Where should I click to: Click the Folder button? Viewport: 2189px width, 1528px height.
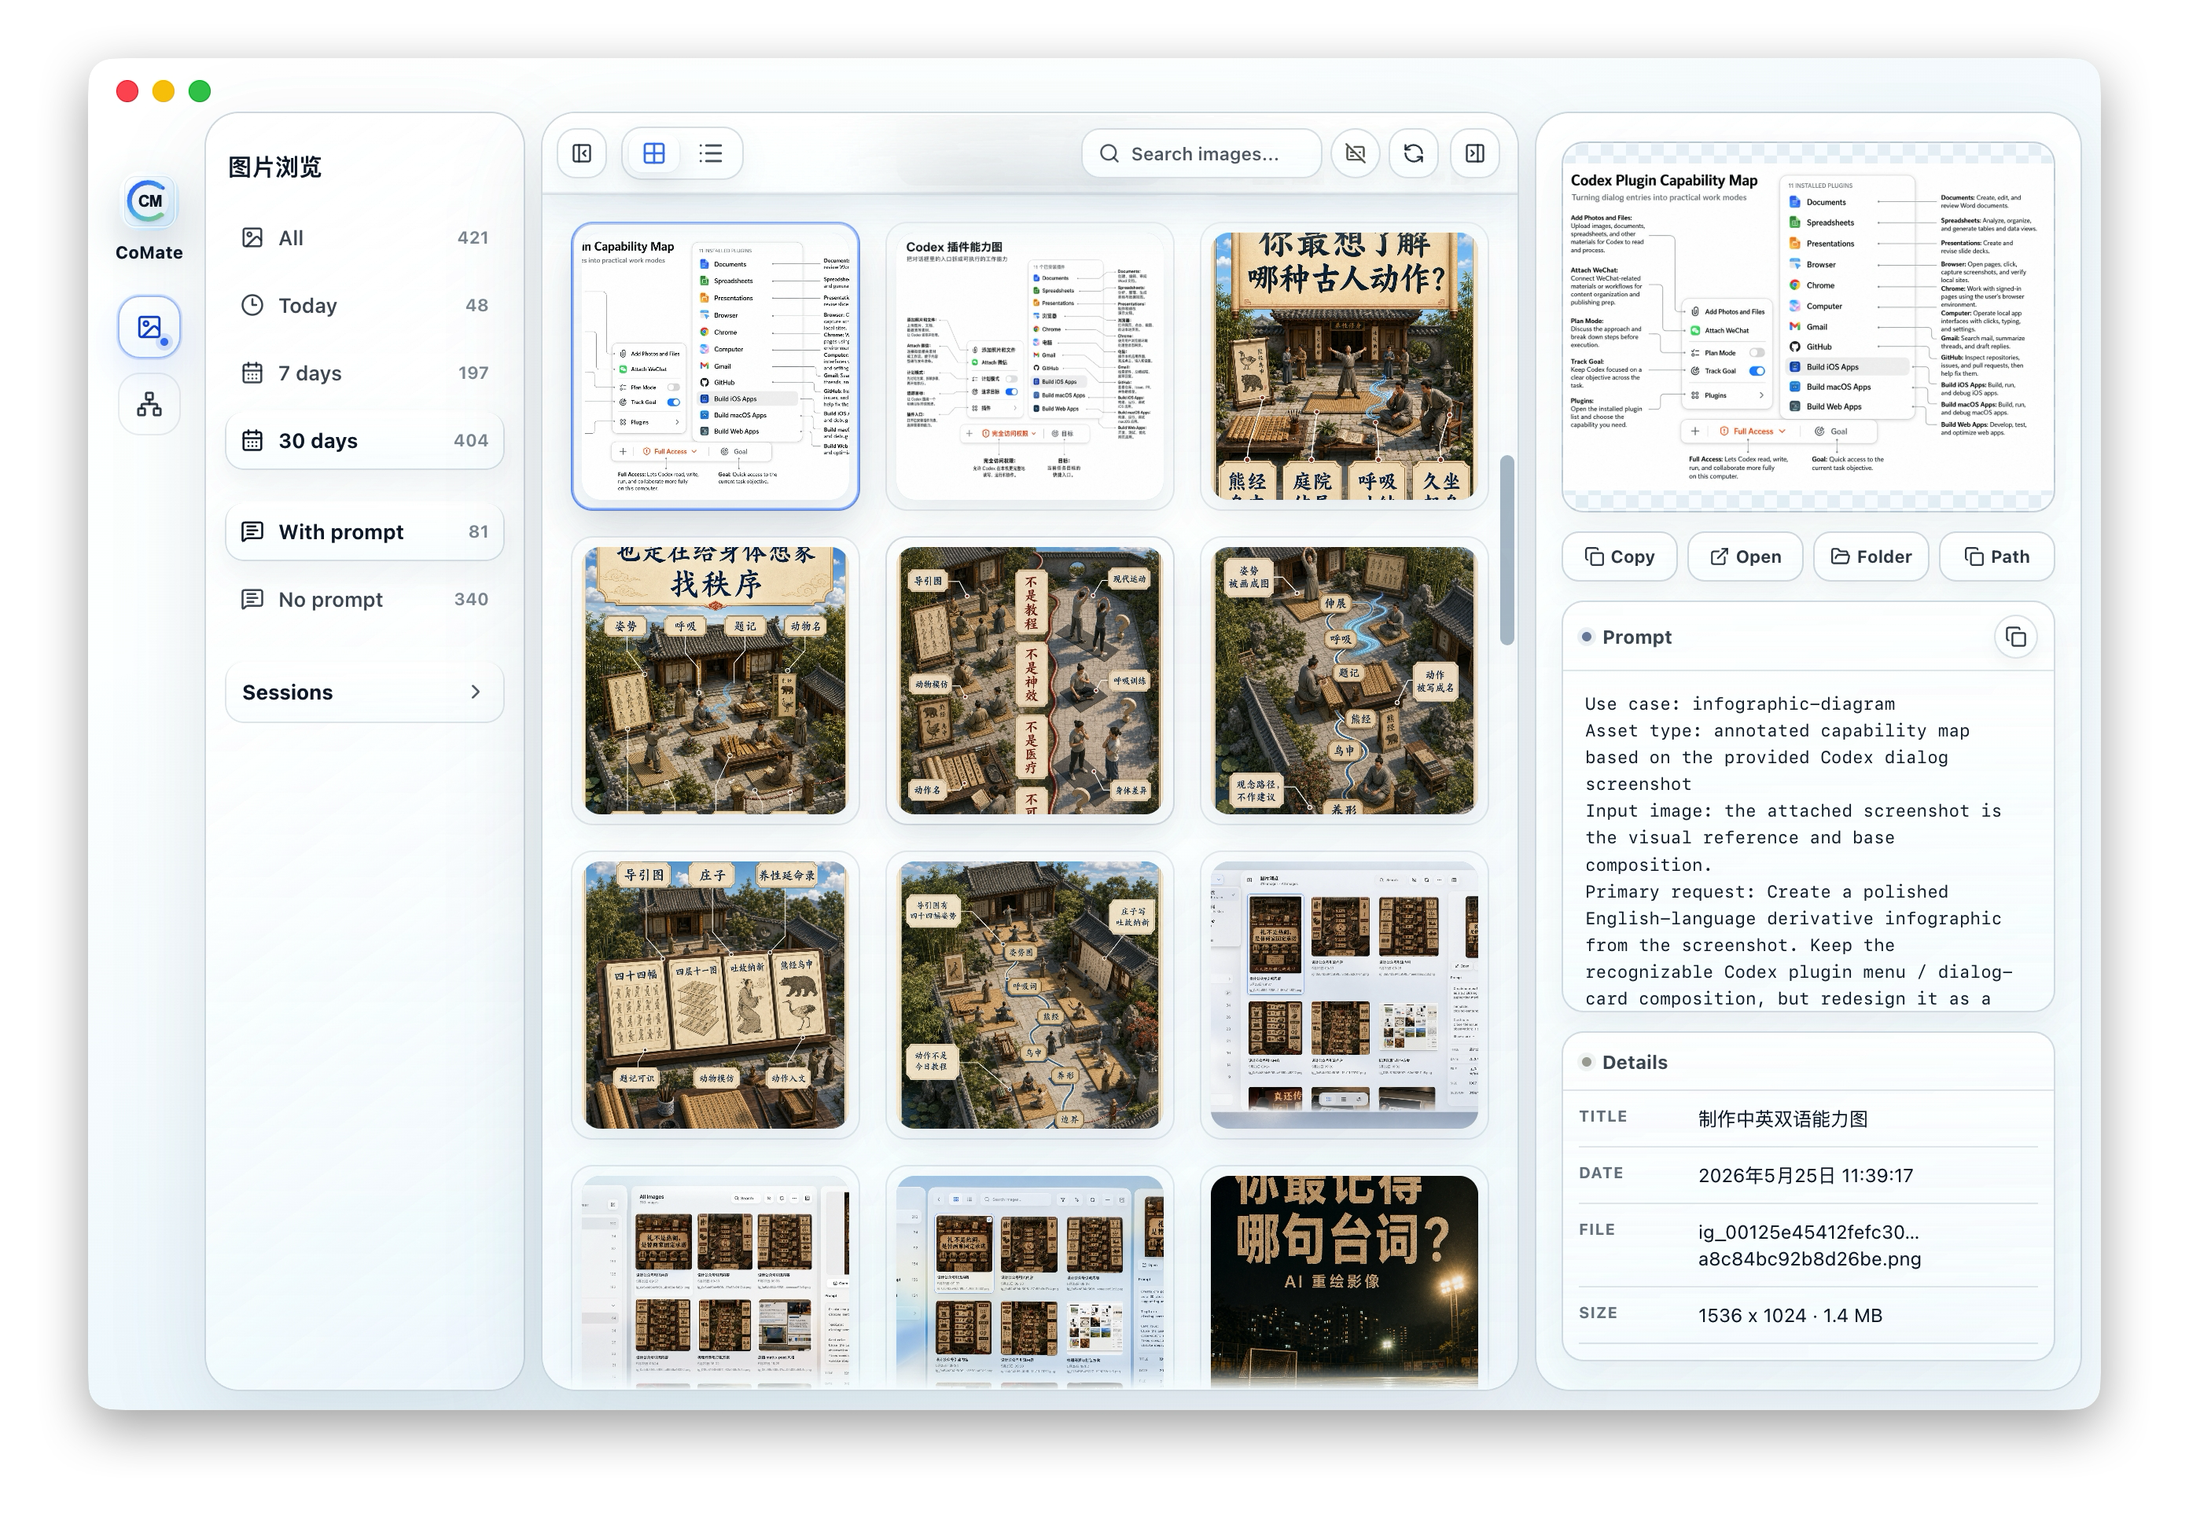[1871, 556]
